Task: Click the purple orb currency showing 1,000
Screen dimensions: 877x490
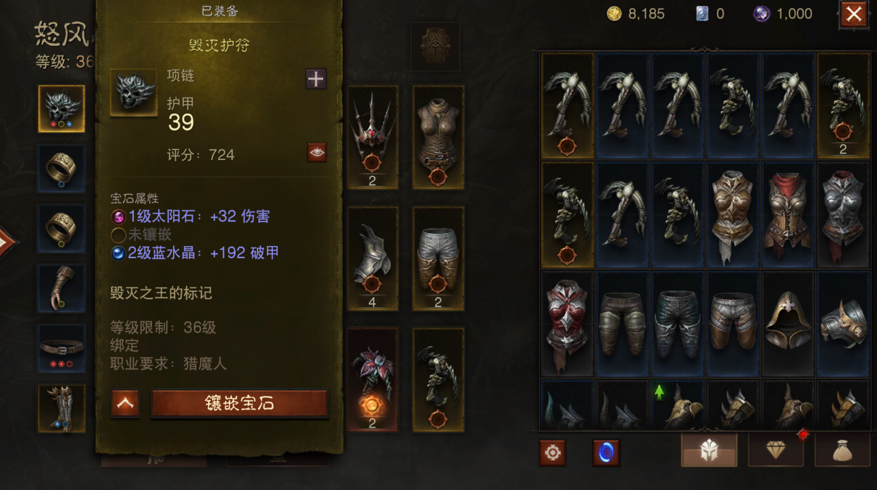Action: (x=782, y=14)
